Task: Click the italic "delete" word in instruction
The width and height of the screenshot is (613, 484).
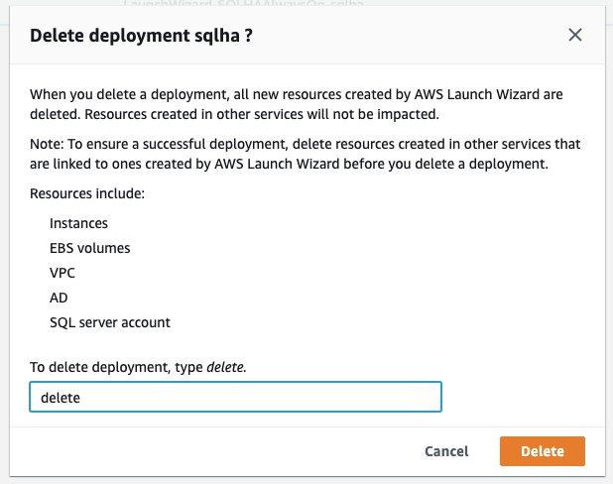Action: (x=226, y=367)
